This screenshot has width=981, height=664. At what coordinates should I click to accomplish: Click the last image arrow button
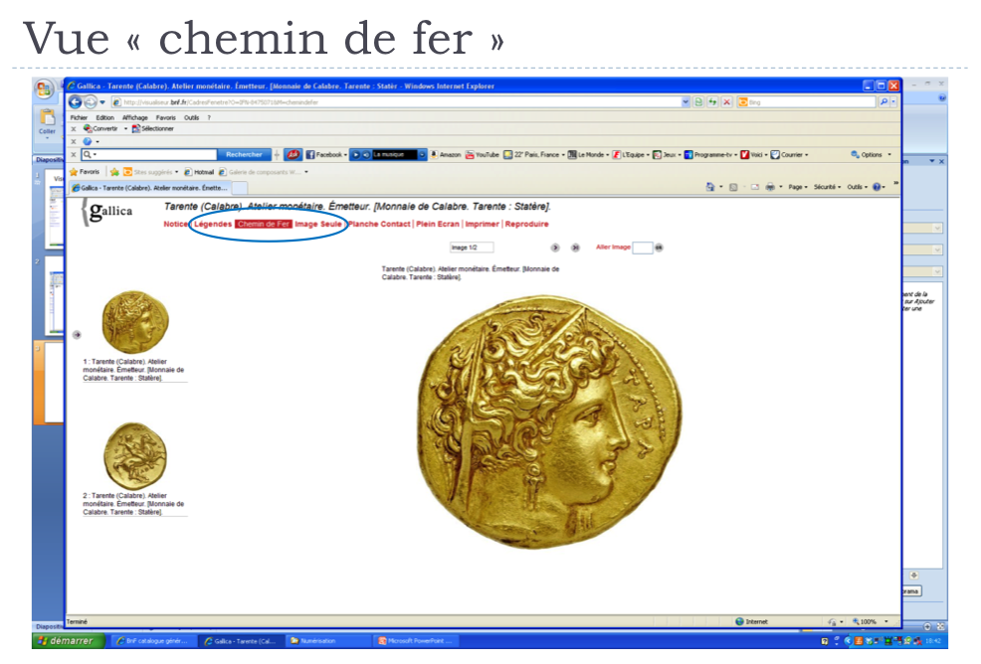click(x=575, y=248)
